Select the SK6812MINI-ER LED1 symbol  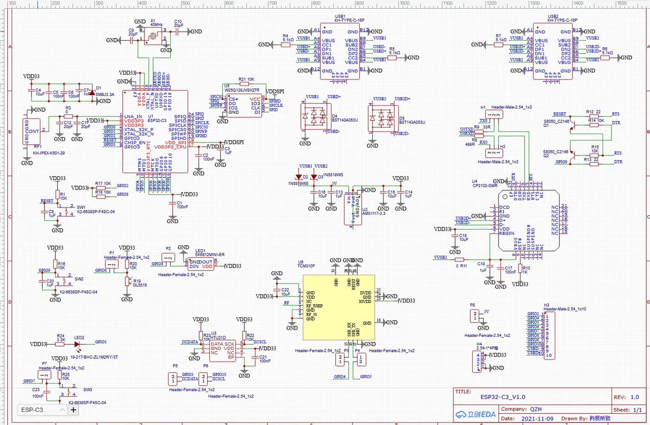coord(201,264)
